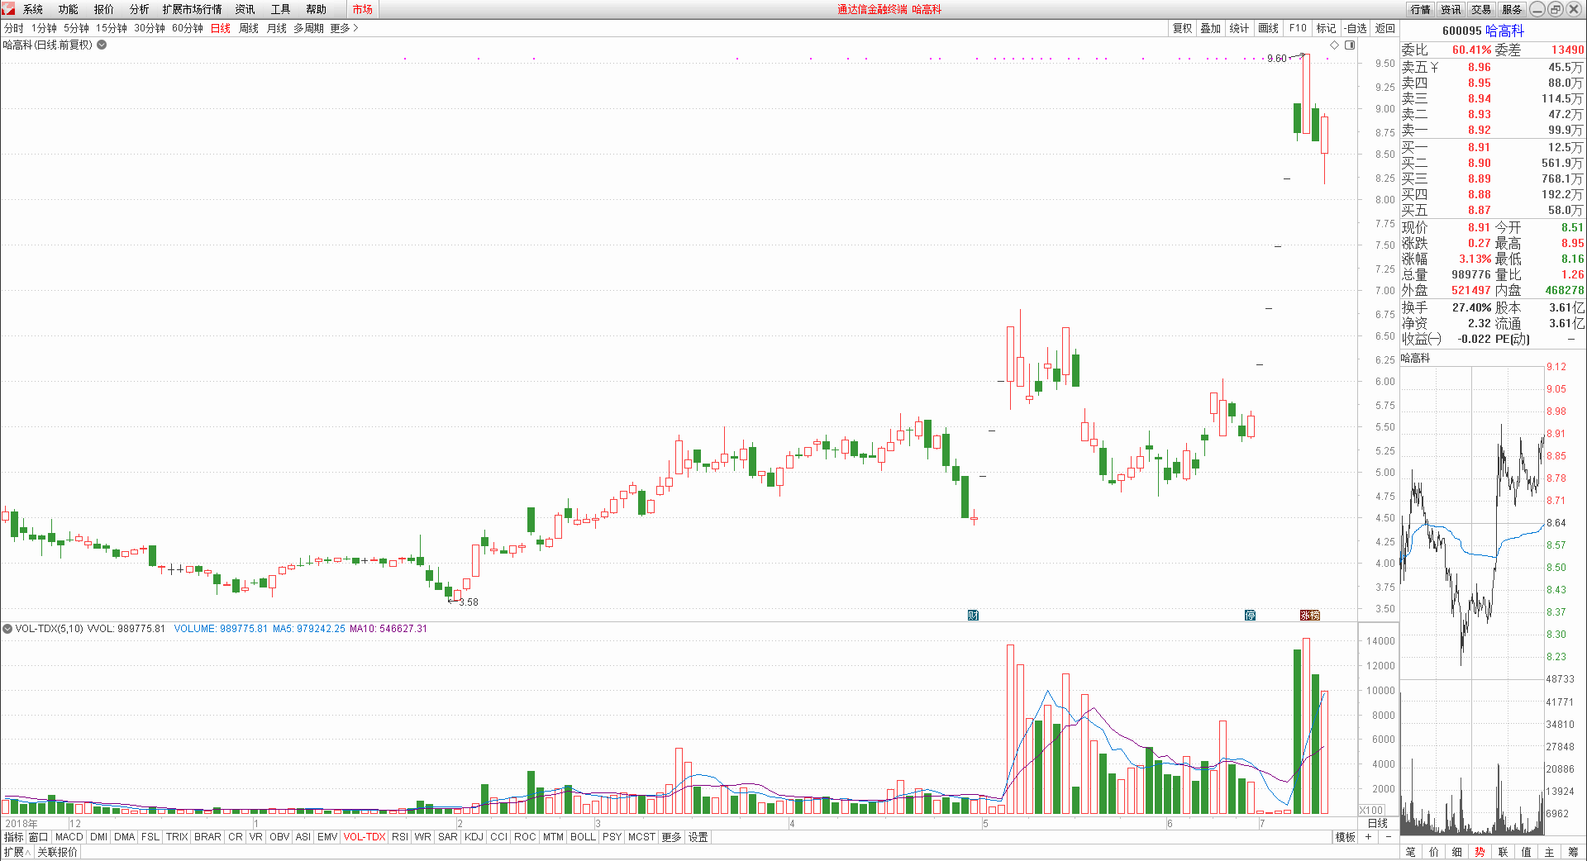The image size is (1587, 861).
Task: Open the 系统 menu
Action: click(x=33, y=9)
